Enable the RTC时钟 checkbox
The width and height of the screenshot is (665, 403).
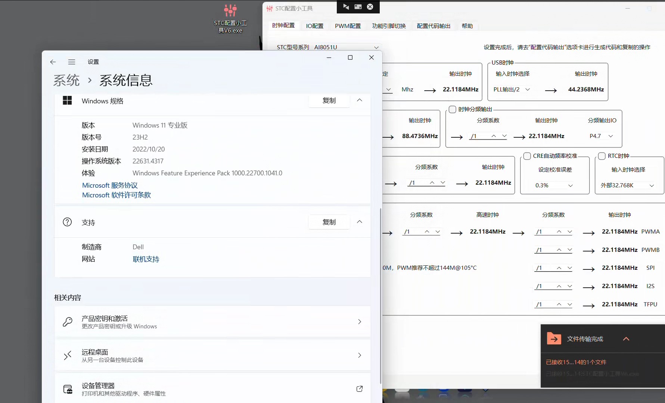pyautogui.click(x=602, y=156)
